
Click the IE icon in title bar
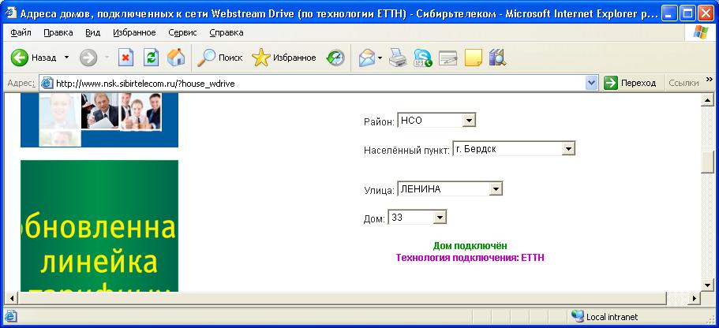pos(10,13)
